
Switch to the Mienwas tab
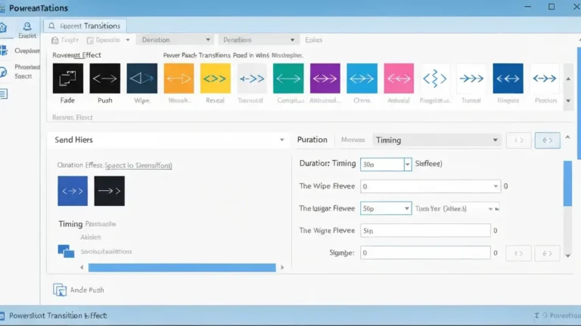(353, 140)
